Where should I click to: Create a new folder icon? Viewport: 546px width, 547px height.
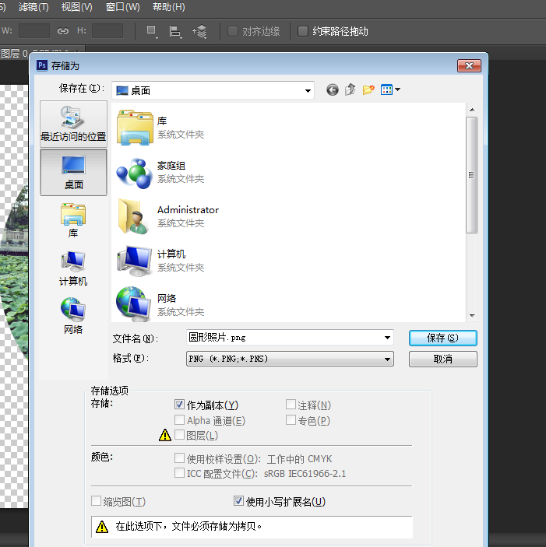point(368,89)
